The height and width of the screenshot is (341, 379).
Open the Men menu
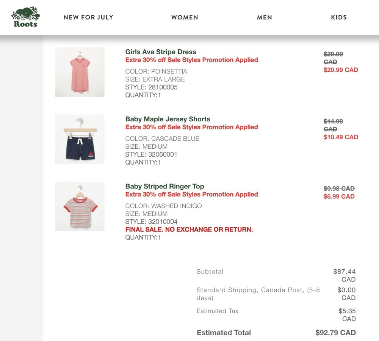[265, 17]
